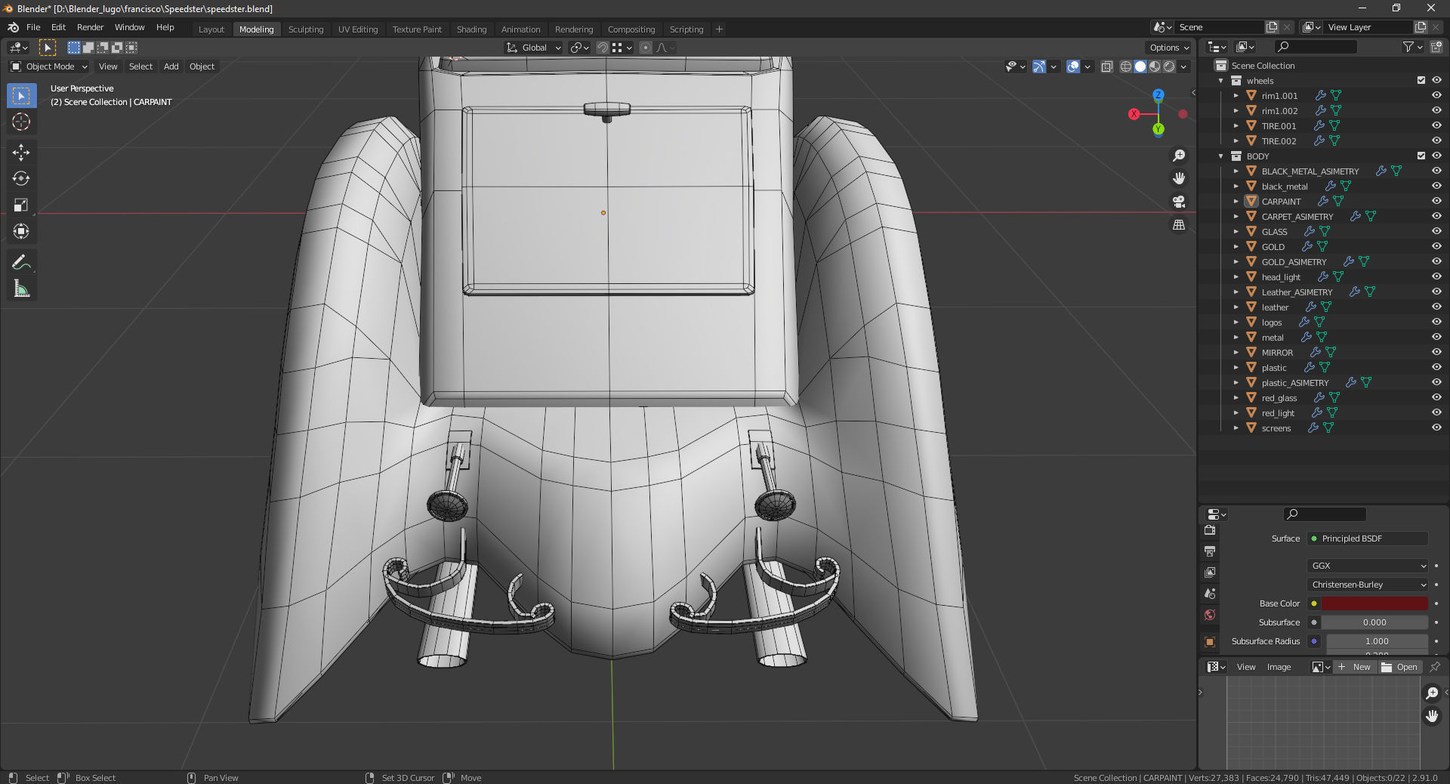Image resolution: width=1450 pixels, height=784 pixels.
Task: Click the outliner search field
Action: [x=1316, y=47]
